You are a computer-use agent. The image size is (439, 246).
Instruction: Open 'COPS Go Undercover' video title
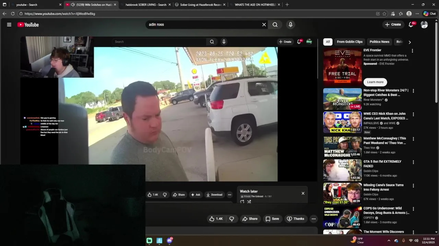[386, 210]
